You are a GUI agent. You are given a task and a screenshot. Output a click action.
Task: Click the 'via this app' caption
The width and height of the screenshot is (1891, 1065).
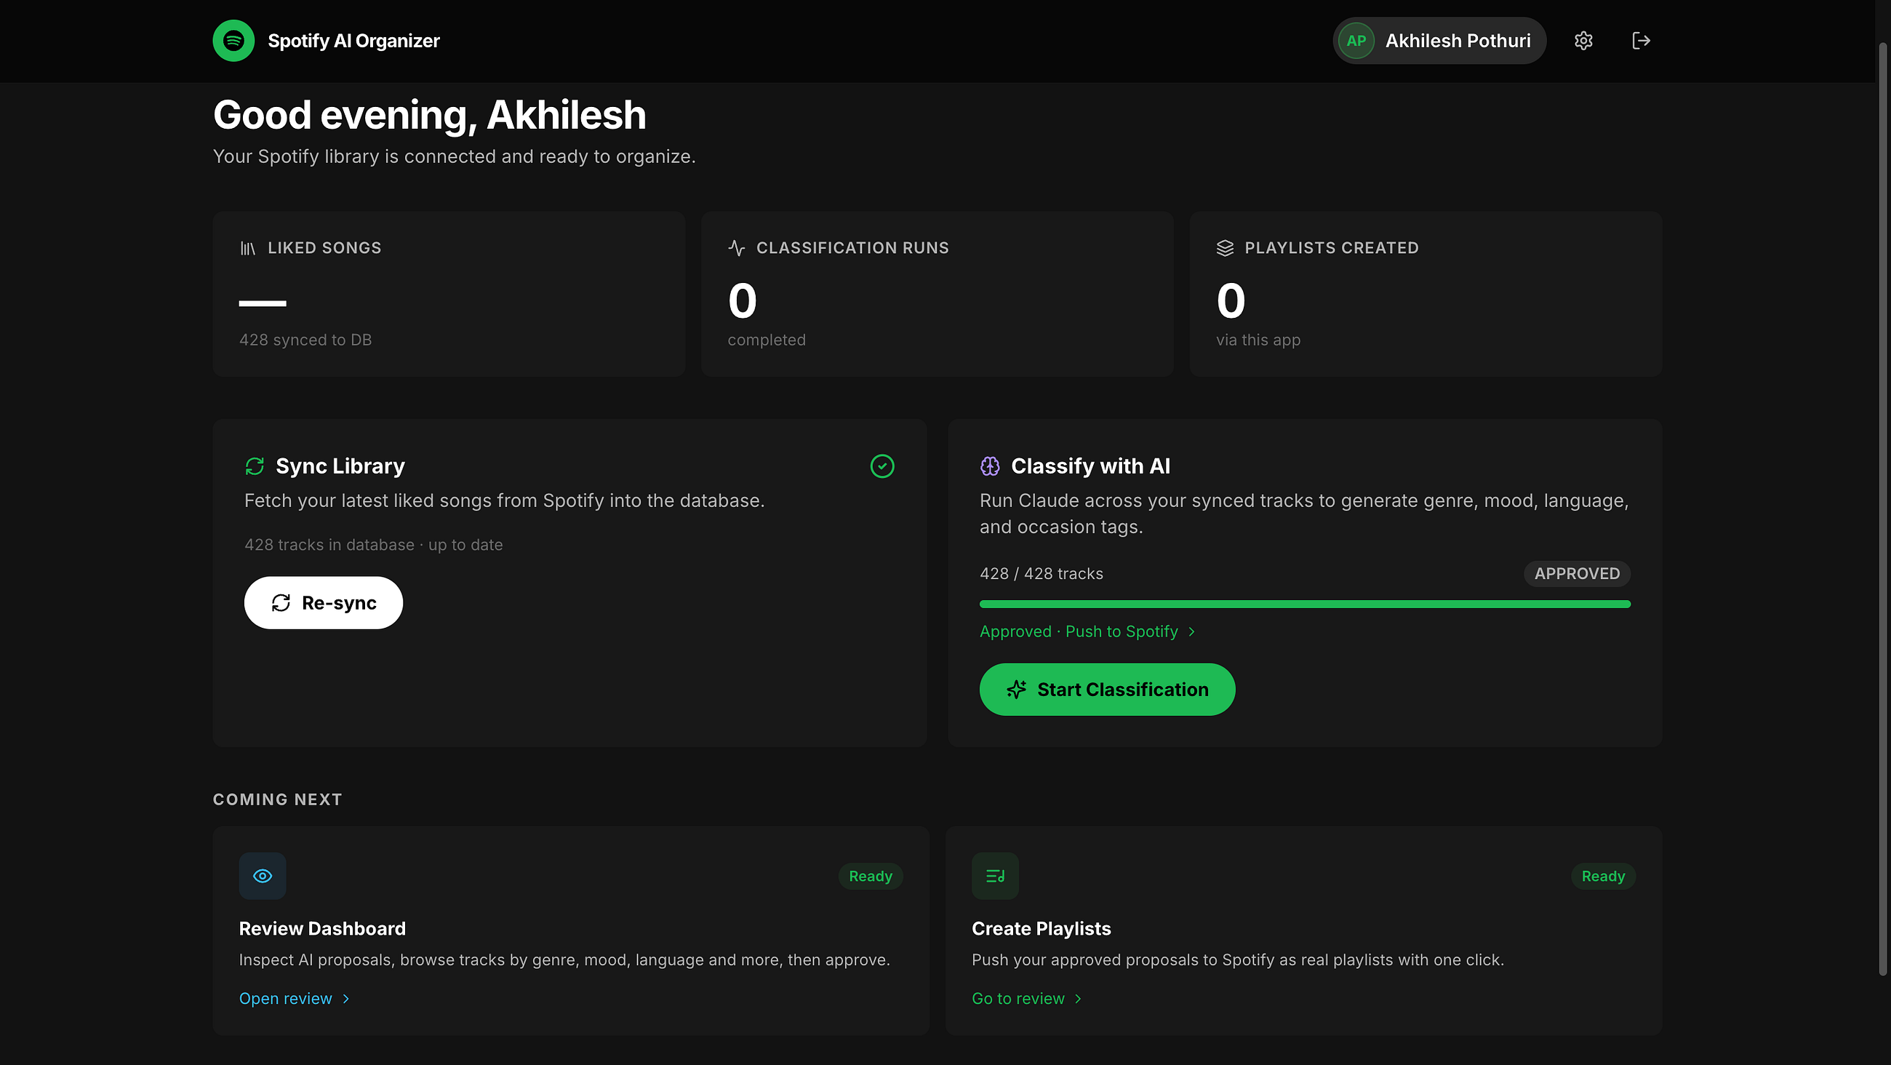[x=1258, y=340]
